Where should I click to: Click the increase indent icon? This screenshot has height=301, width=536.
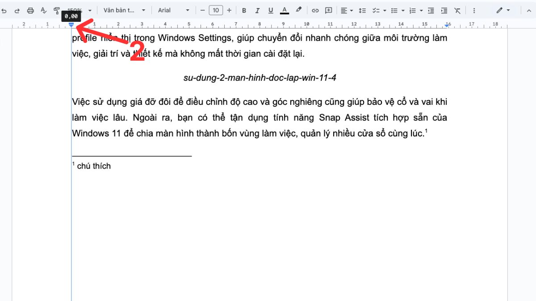coord(444,10)
